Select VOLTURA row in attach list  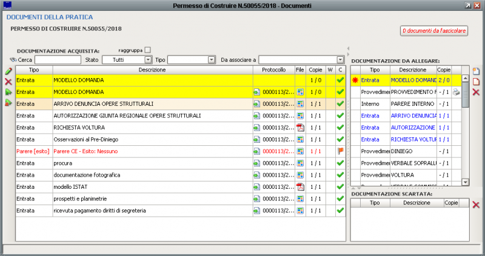(x=406, y=175)
